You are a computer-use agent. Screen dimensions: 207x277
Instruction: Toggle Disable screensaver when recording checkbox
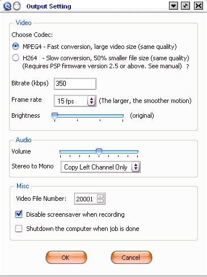[x=19, y=214]
